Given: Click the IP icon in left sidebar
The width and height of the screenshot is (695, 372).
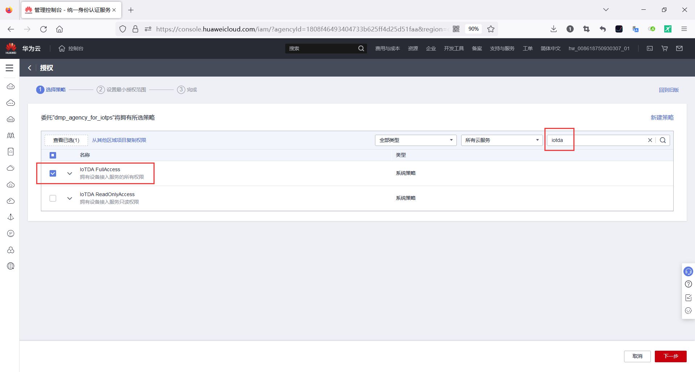Looking at the screenshot, I should [x=11, y=234].
